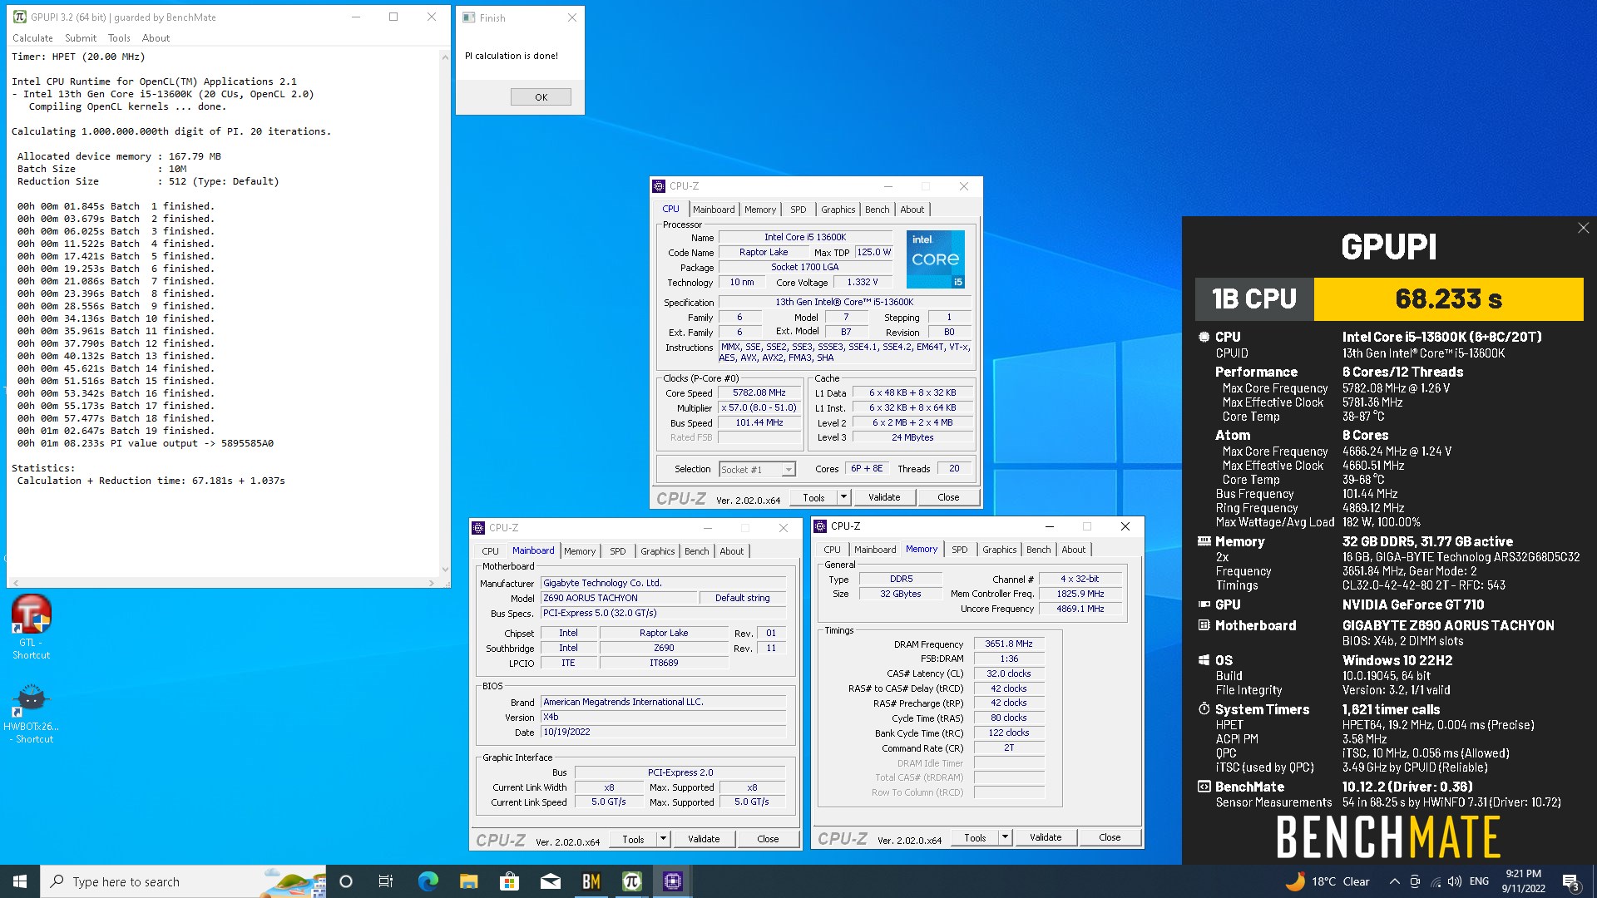Open the About menu in GPUPI
The image size is (1597, 898).
tap(156, 38)
